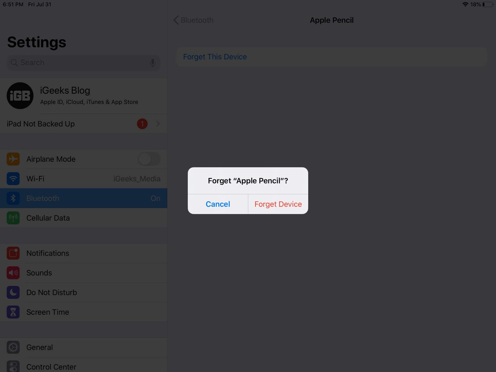Open Control Center settings

pyautogui.click(x=84, y=365)
